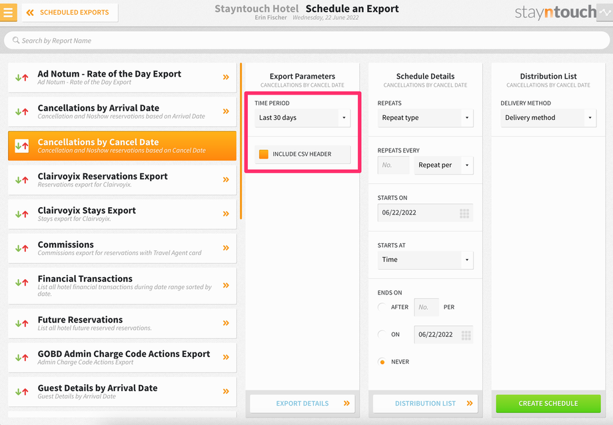Open the Repeat per dropdown

point(444,165)
